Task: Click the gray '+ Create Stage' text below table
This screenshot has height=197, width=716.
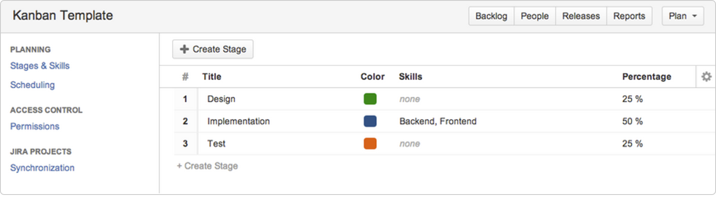Action: (x=207, y=166)
